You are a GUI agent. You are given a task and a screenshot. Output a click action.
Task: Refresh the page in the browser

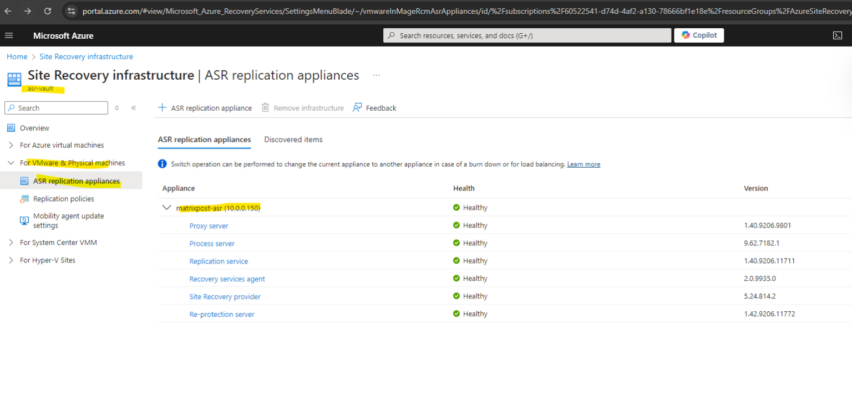48,10
